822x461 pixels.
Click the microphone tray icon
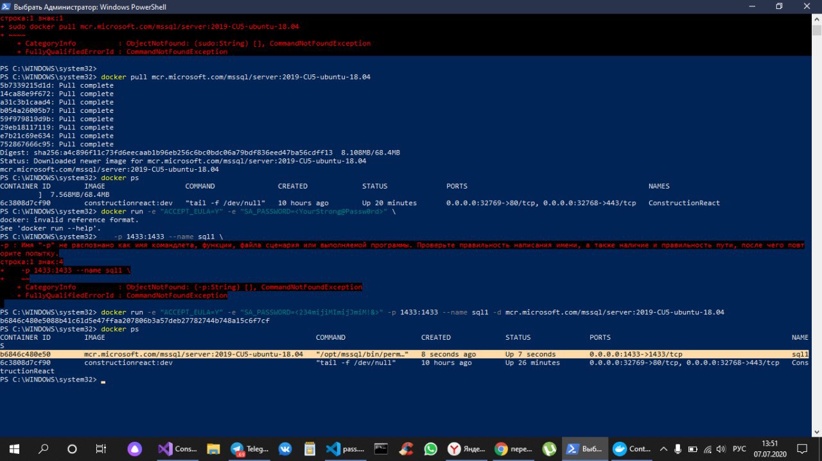click(678, 449)
